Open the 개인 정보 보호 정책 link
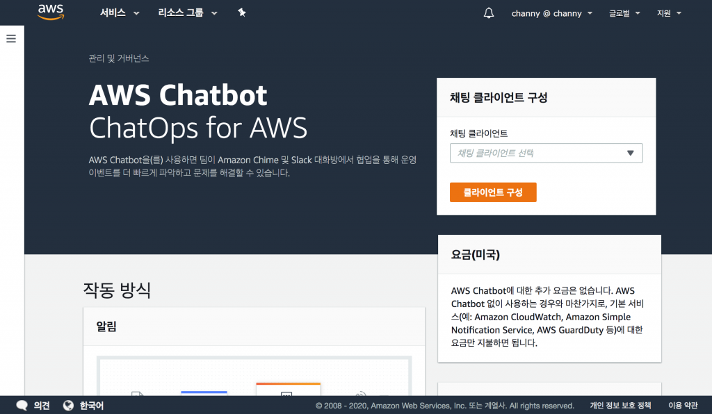 tap(620, 406)
